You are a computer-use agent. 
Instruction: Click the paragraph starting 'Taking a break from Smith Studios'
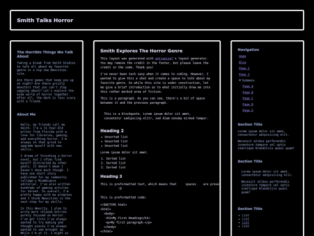(46, 68)
